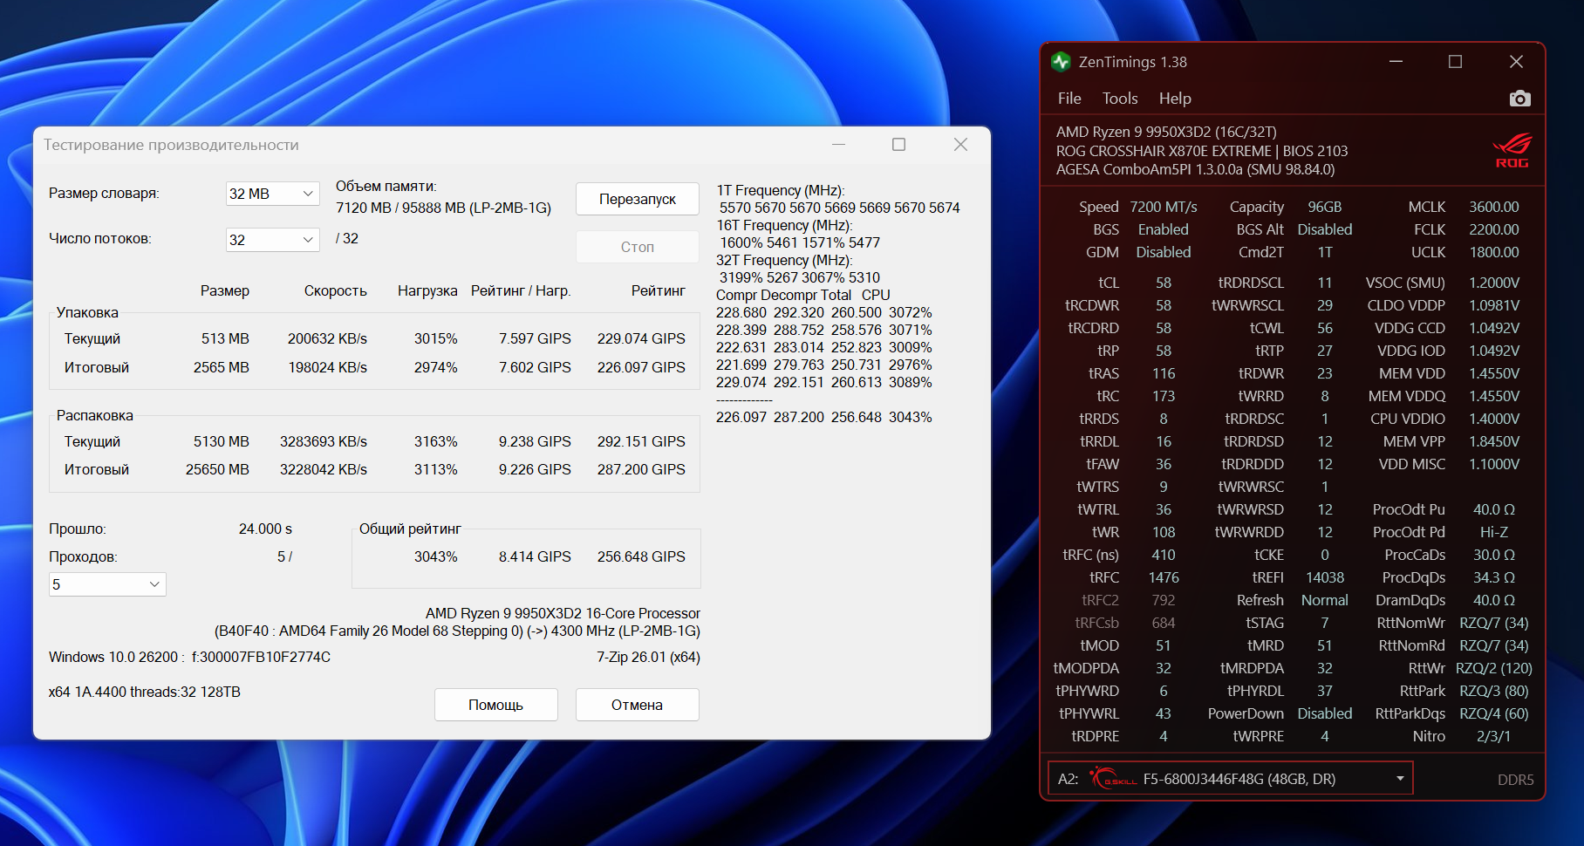Click the total rating 256.648 GIPS
Viewport: 1584px width, 846px height.
641,556
